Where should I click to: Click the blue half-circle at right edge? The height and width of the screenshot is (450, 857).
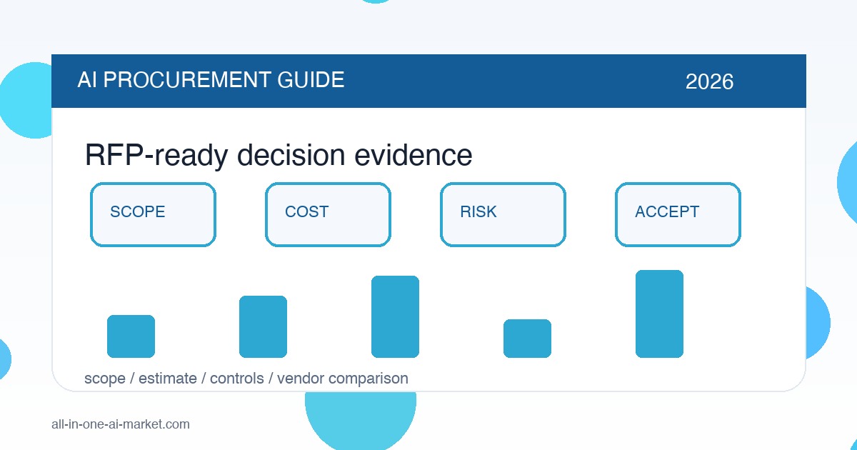tap(847, 182)
